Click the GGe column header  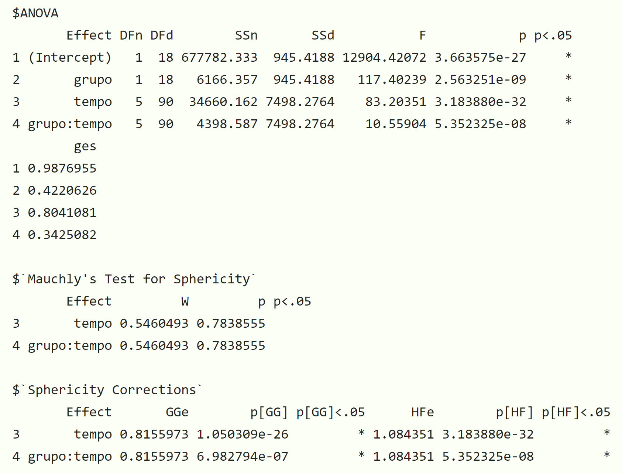click(x=177, y=412)
